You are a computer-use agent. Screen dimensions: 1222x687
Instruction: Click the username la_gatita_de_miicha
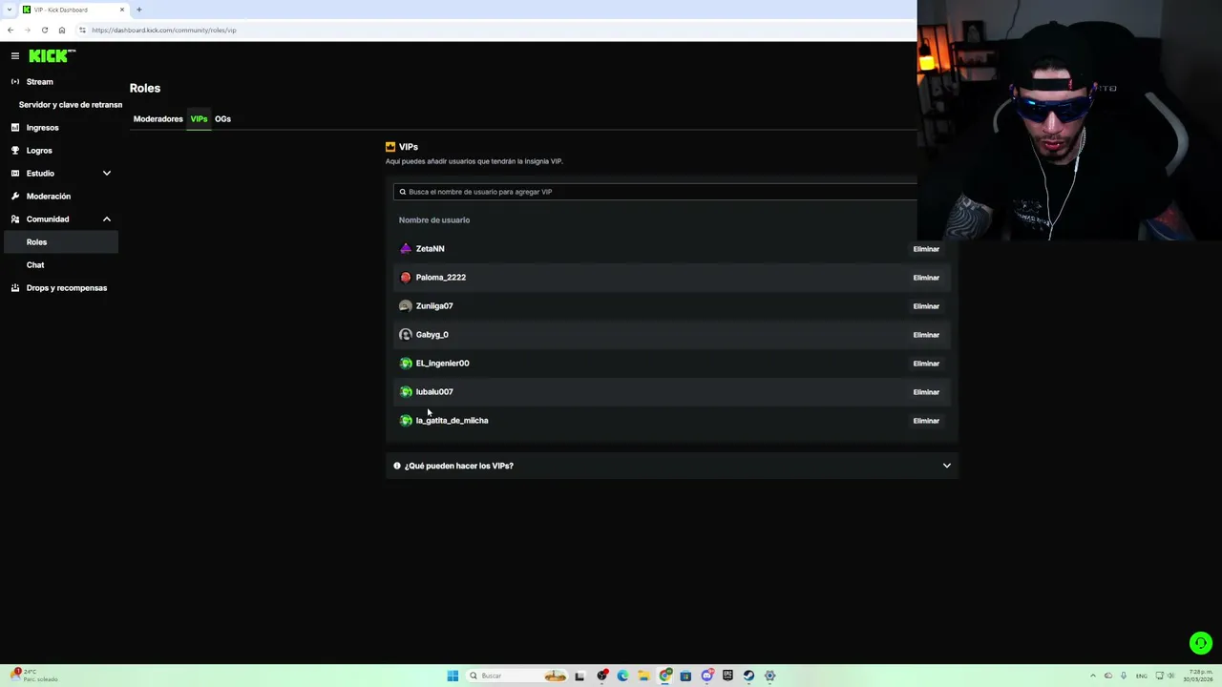452,421
